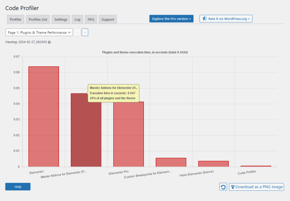
Task: Click the Custom Breakpoints for Element... axis label
Action: 148,174
